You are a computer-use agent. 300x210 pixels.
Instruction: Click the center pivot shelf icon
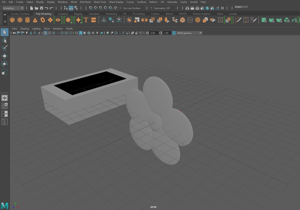click(104, 20)
